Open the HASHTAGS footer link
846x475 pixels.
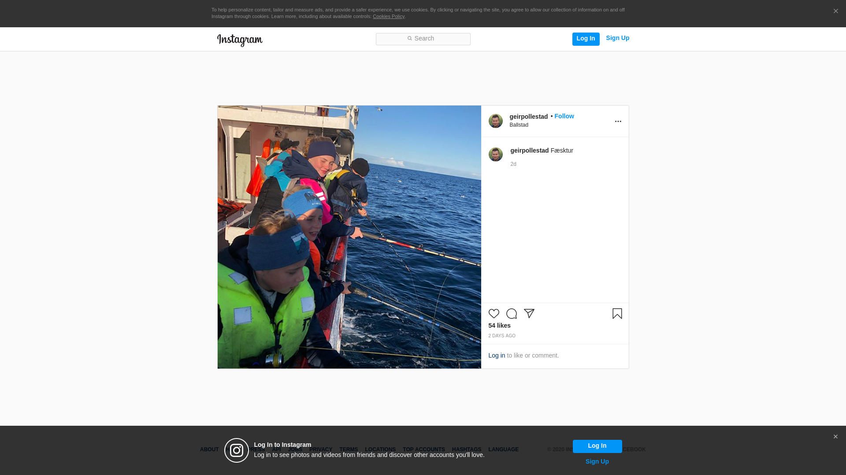point(467,449)
